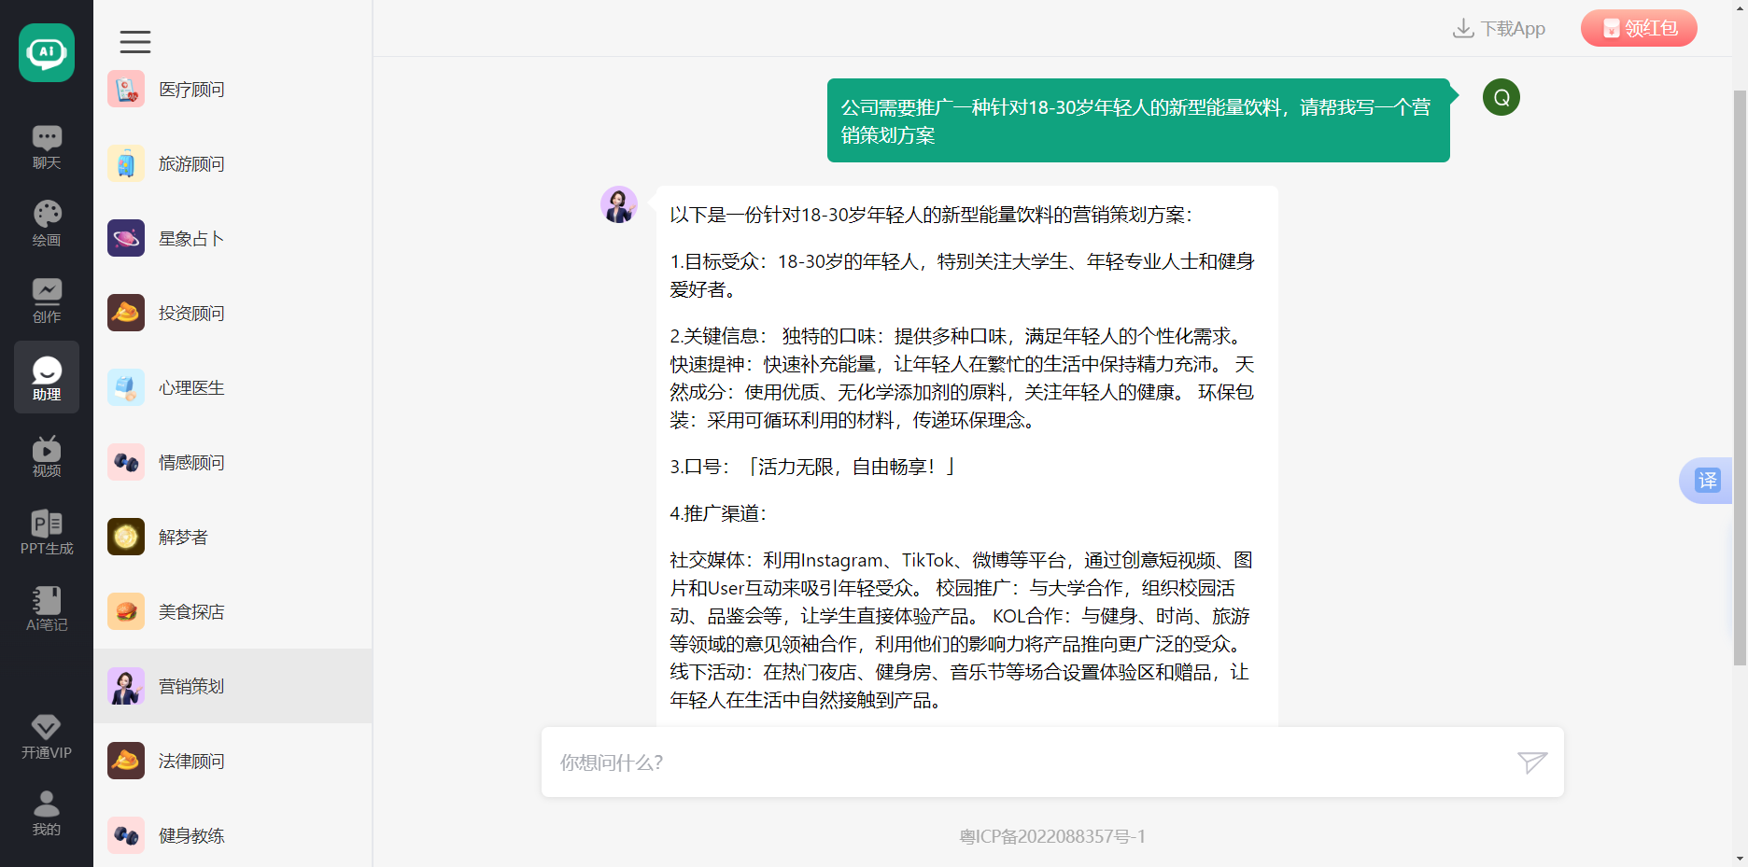
Task: Choose 法律顾问 from assistant list
Action: (233, 761)
